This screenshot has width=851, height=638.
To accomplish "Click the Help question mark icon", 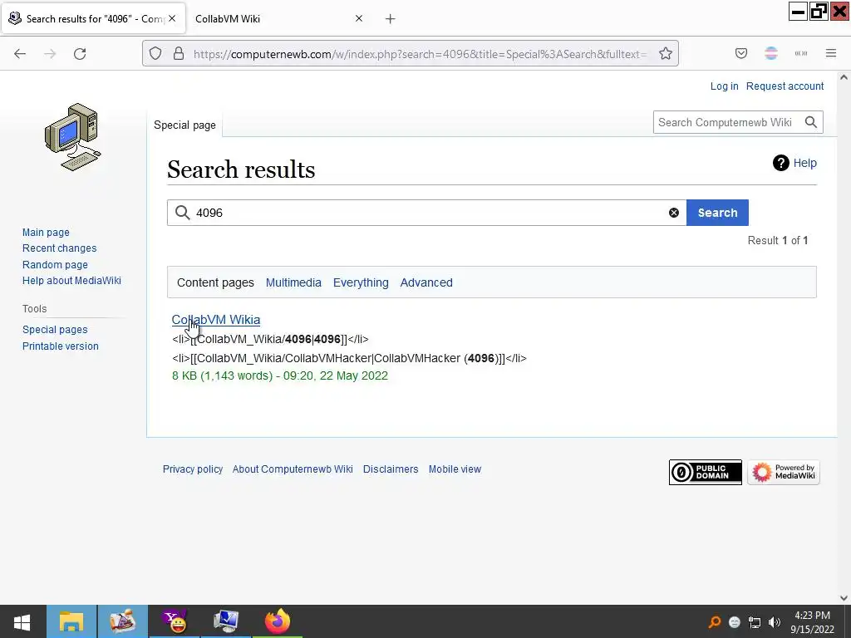I will pos(780,163).
